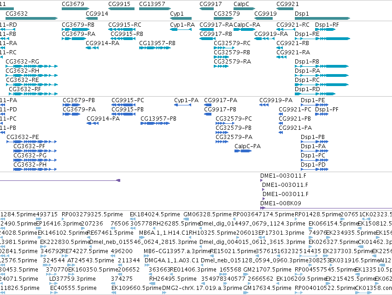Select protein CG9921-PC

281,114
